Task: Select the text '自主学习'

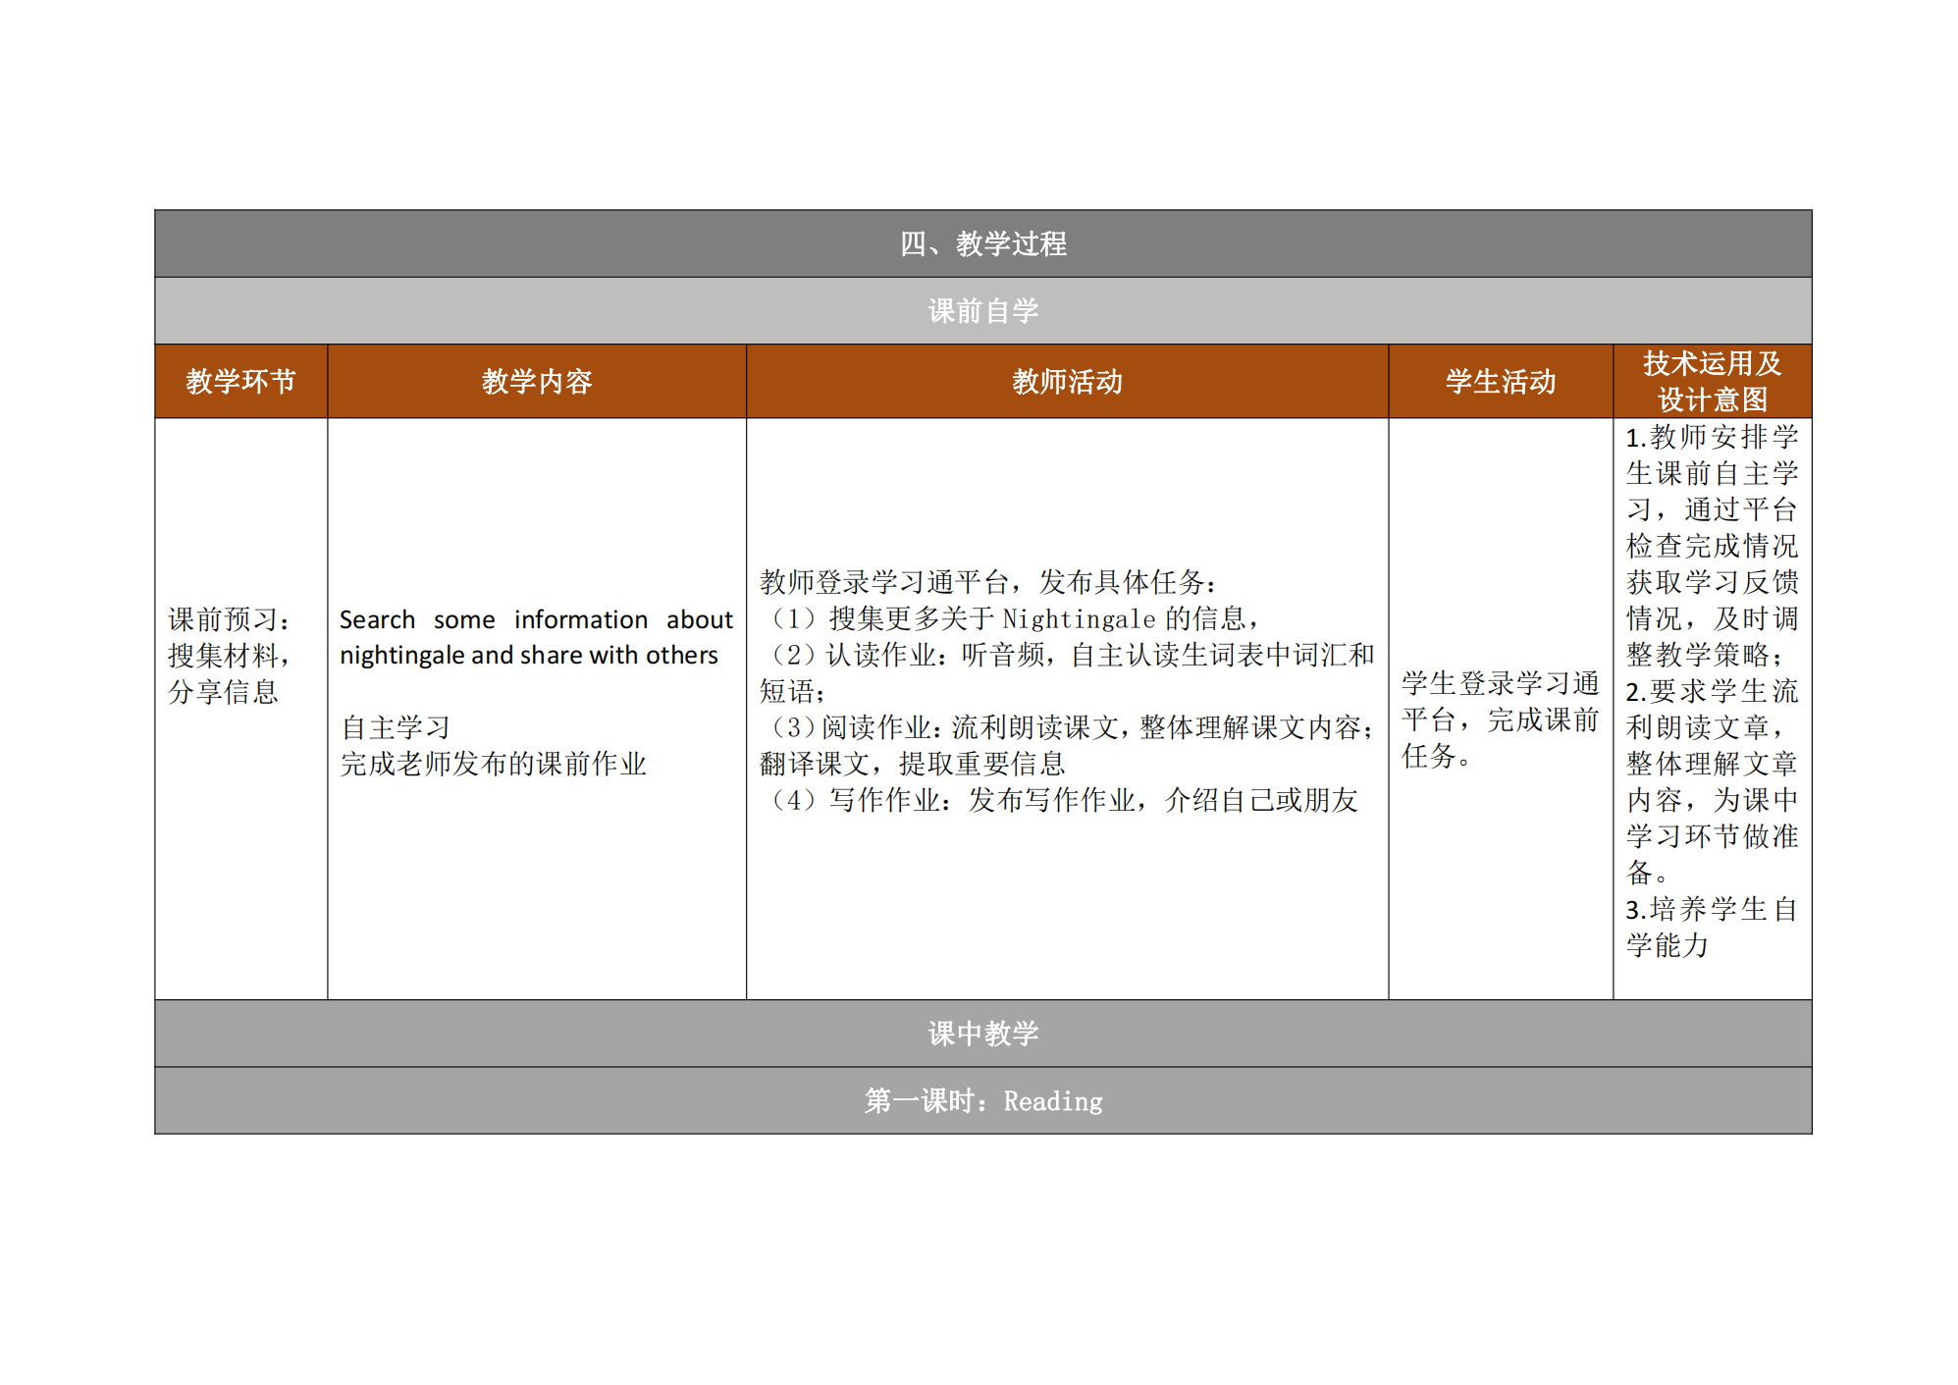Action: [396, 728]
